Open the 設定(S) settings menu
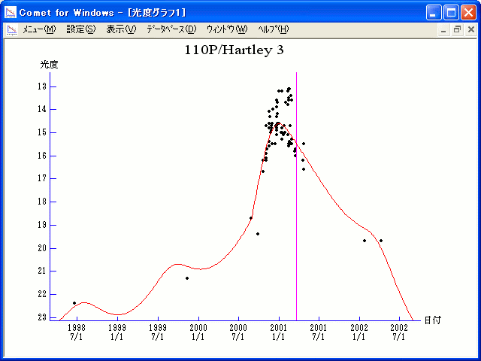 tap(81, 29)
